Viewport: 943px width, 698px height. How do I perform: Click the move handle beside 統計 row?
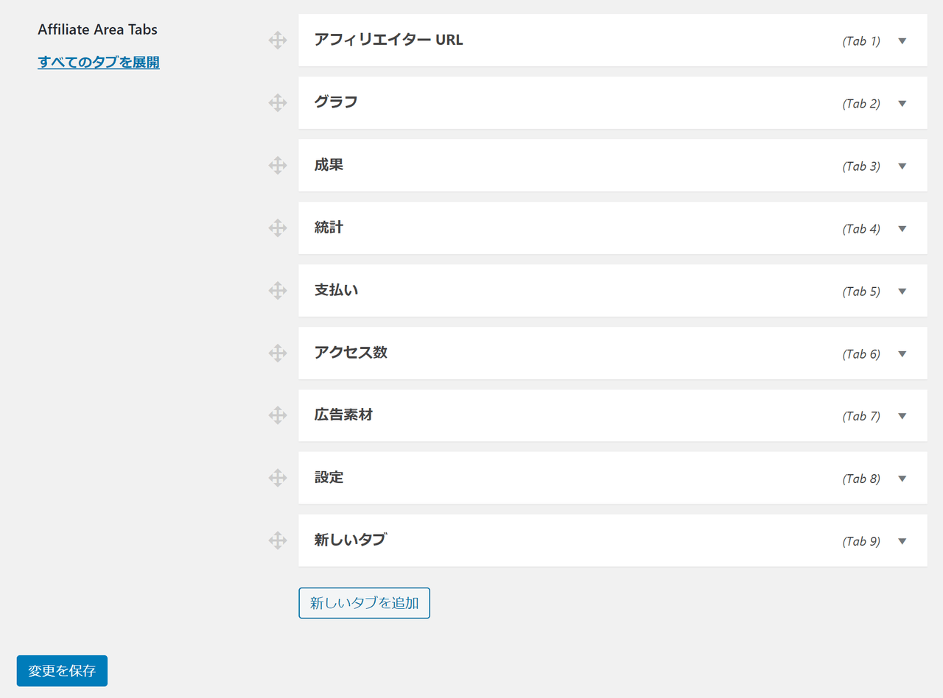click(x=277, y=228)
